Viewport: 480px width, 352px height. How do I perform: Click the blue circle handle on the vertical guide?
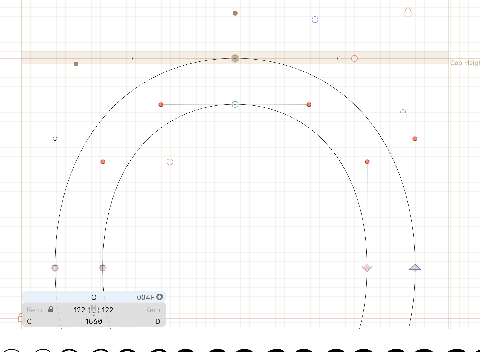[x=315, y=20]
